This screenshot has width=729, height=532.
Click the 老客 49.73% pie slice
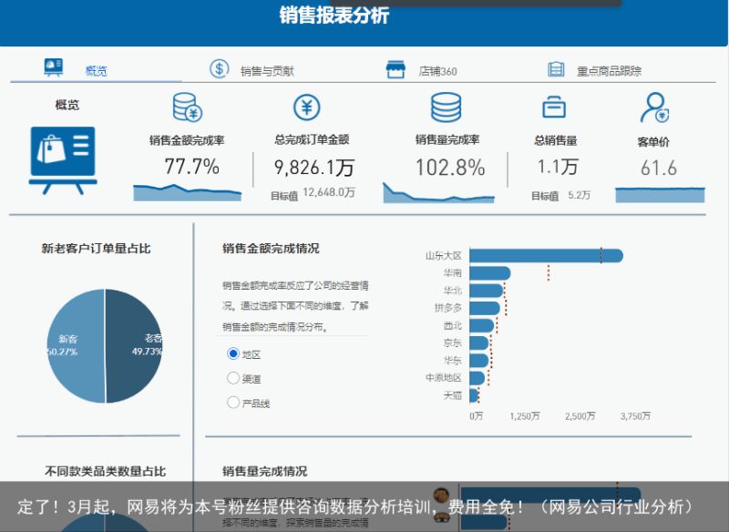pyautogui.click(x=135, y=345)
